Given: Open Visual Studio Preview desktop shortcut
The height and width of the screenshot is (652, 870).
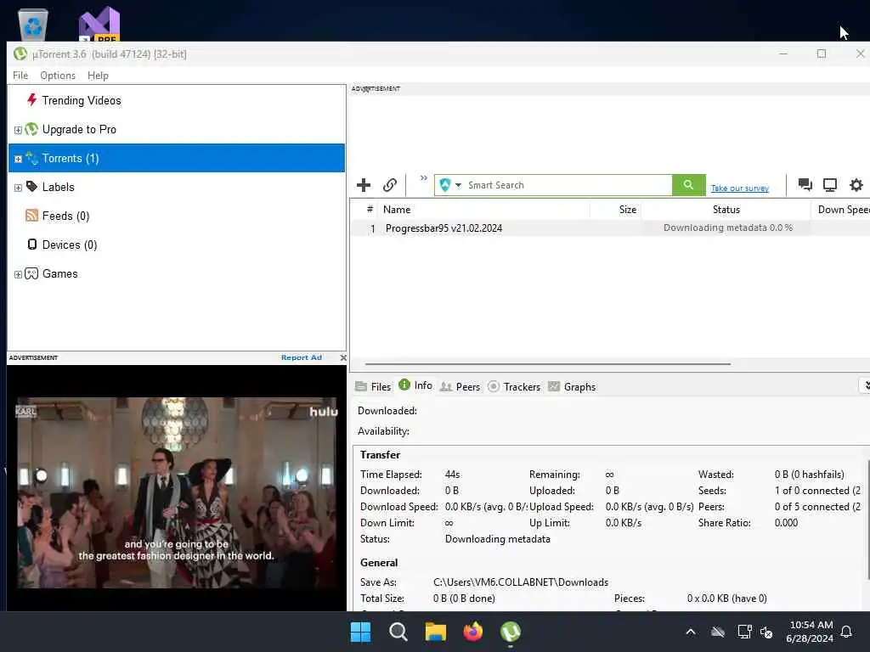Looking at the screenshot, I should pyautogui.click(x=99, y=25).
